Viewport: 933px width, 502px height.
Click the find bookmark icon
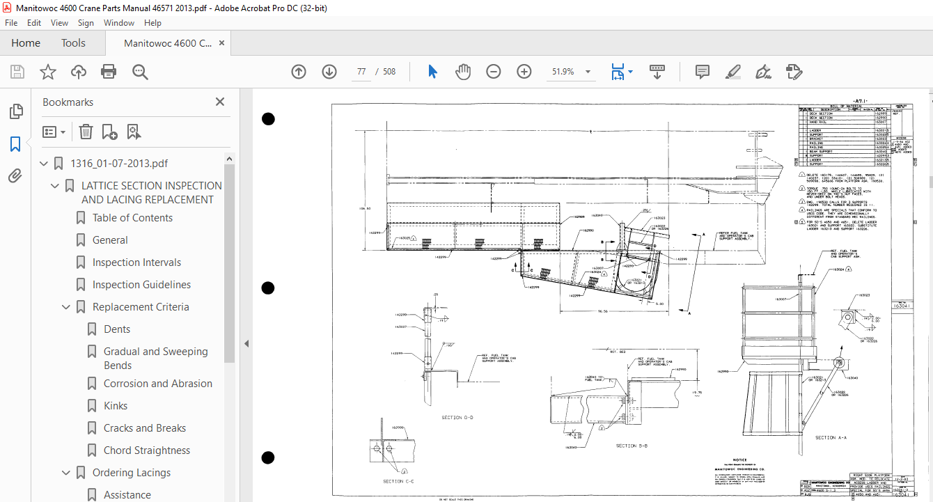pos(134,132)
